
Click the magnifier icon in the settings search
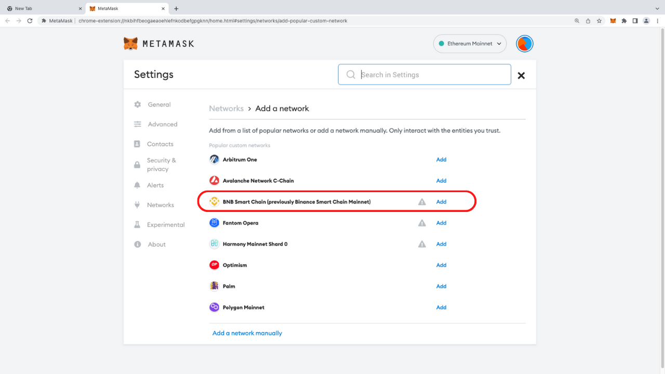pyautogui.click(x=351, y=75)
